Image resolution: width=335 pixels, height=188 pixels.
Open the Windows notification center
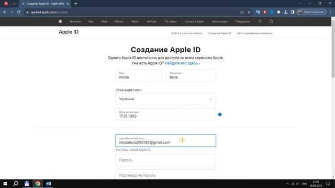pos(328,184)
